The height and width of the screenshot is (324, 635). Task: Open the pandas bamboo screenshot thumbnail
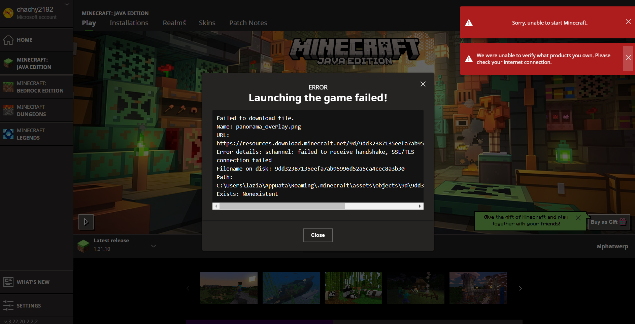point(354,288)
